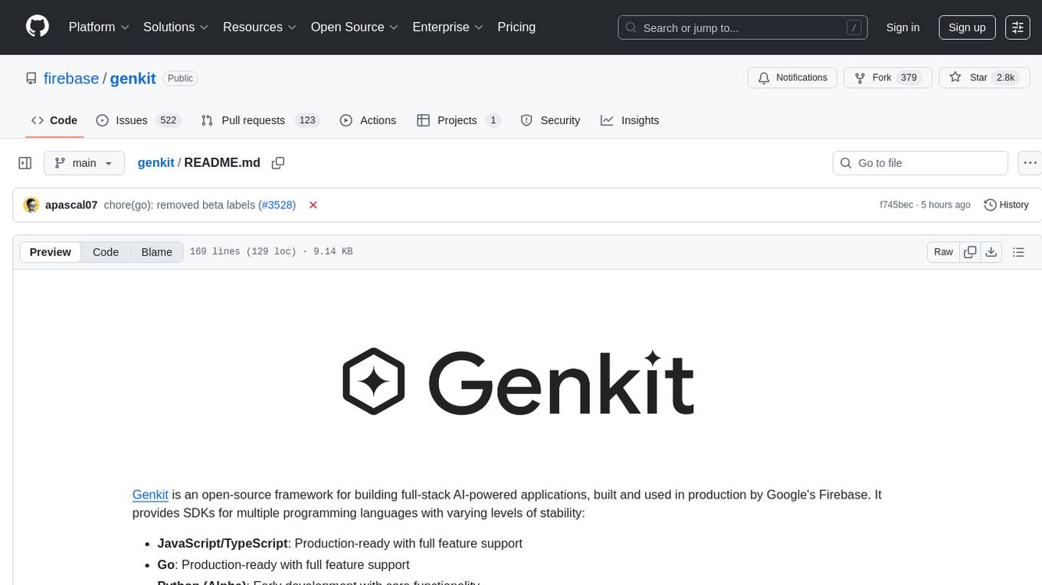Viewport: 1042px width, 585px height.
Task: Open the Pull requests tab
Action: click(x=260, y=120)
